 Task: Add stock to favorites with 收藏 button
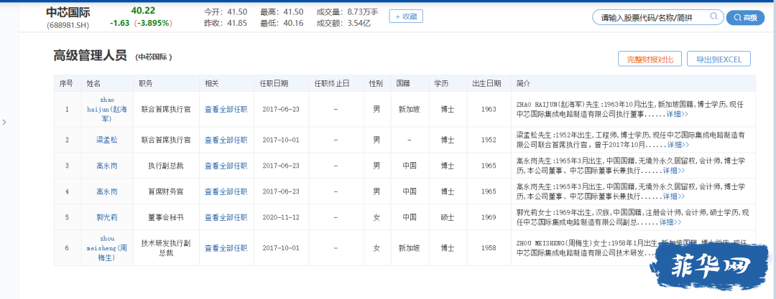click(406, 16)
